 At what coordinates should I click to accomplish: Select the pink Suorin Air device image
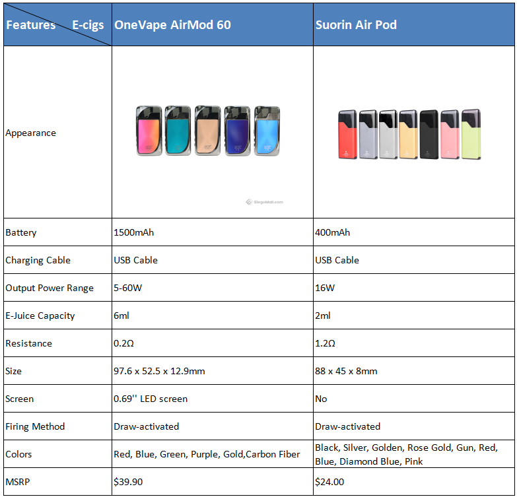pos(450,135)
